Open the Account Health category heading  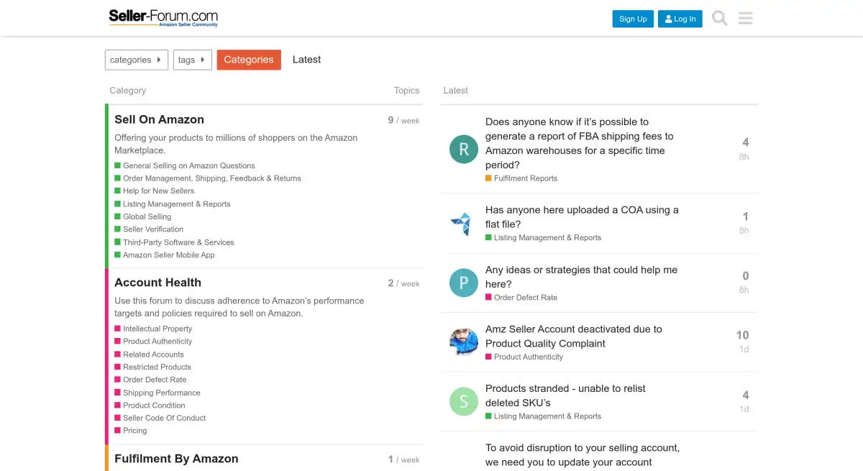coord(157,283)
